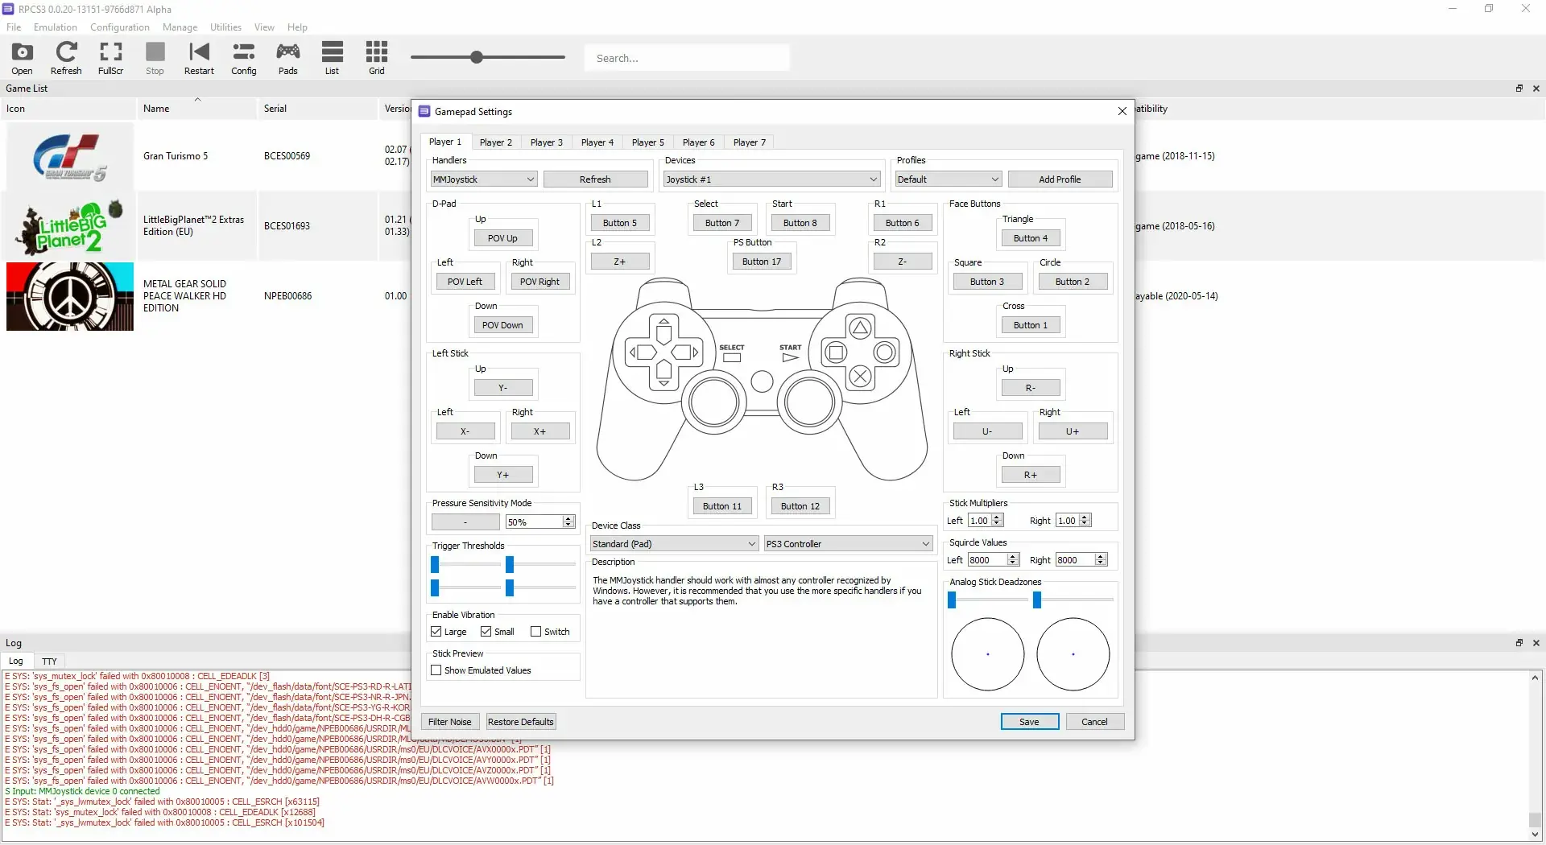Open the Config toolbar icon

point(243,58)
